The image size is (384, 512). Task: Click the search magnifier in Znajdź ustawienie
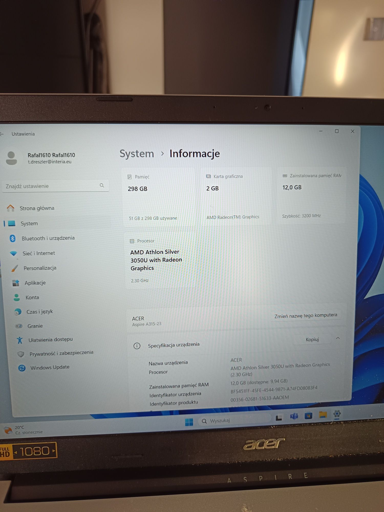[x=102, y=185]
